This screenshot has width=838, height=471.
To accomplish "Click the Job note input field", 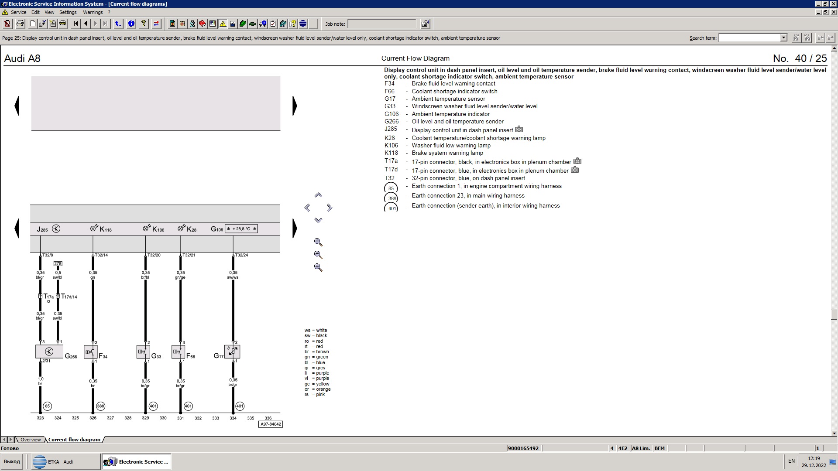I will point(381,24).
